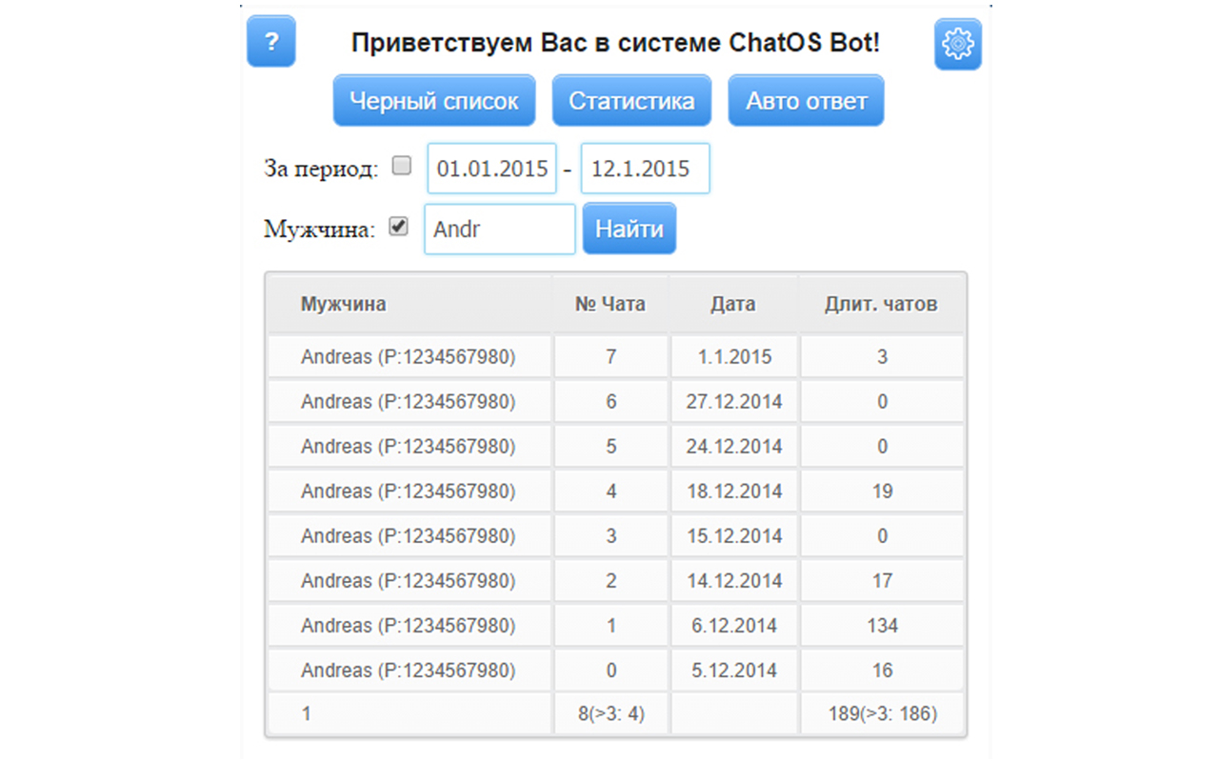Disable the Мужчина filter checkbox
The height and width of the screenshot is (762, 1219).
tap(398, 226)
